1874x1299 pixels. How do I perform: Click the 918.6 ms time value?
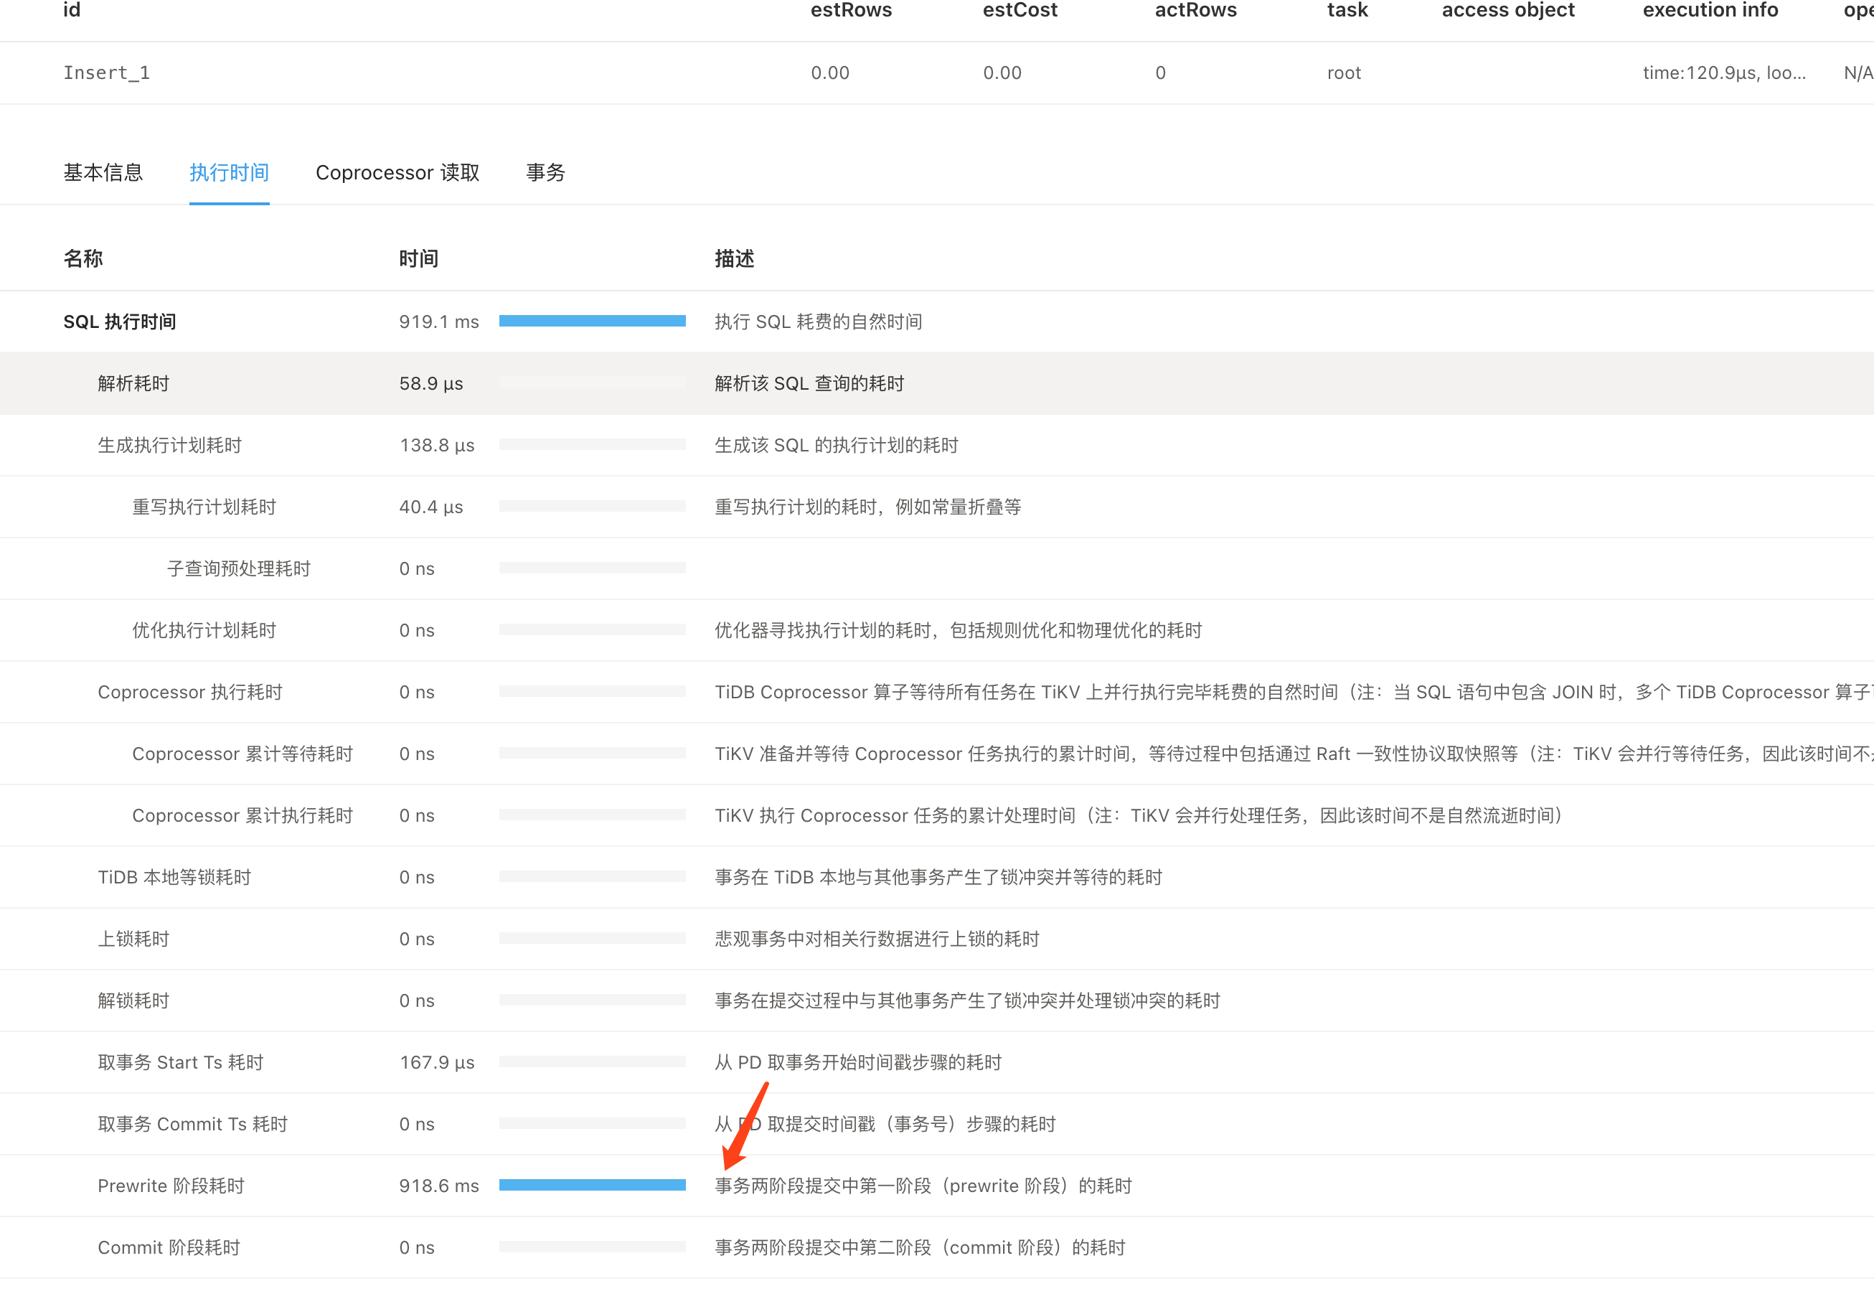pyautogui.click(x=439, y=1186)
